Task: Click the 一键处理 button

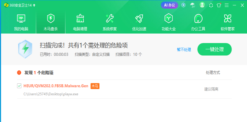Action: click(214, 49)
